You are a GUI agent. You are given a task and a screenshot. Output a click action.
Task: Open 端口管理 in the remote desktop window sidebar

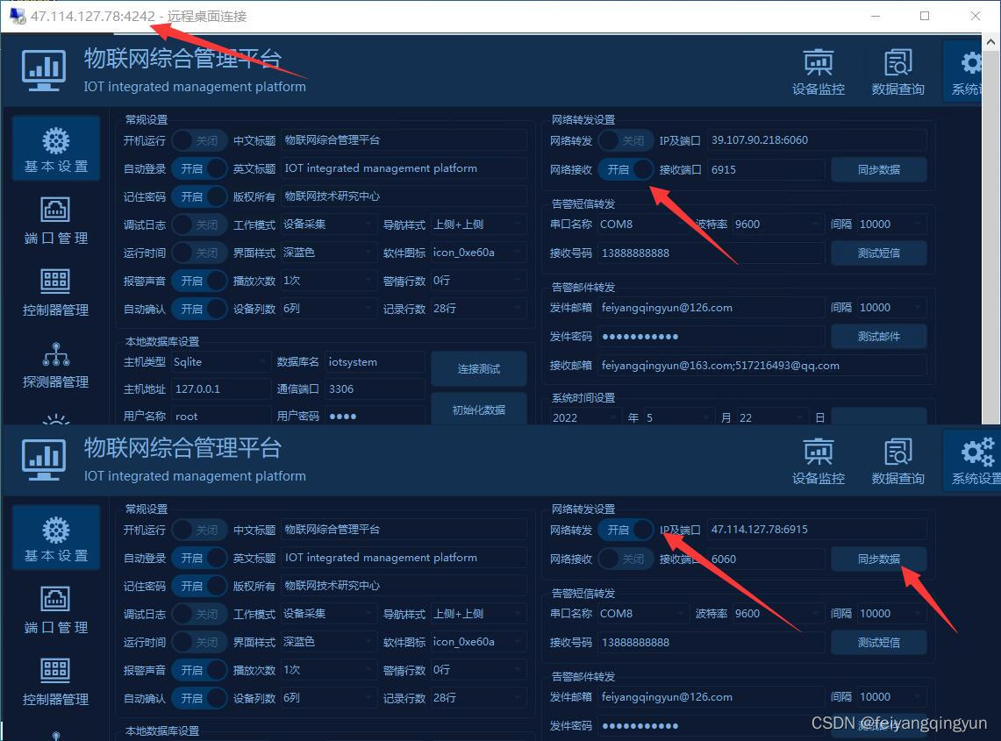[55, 220]
